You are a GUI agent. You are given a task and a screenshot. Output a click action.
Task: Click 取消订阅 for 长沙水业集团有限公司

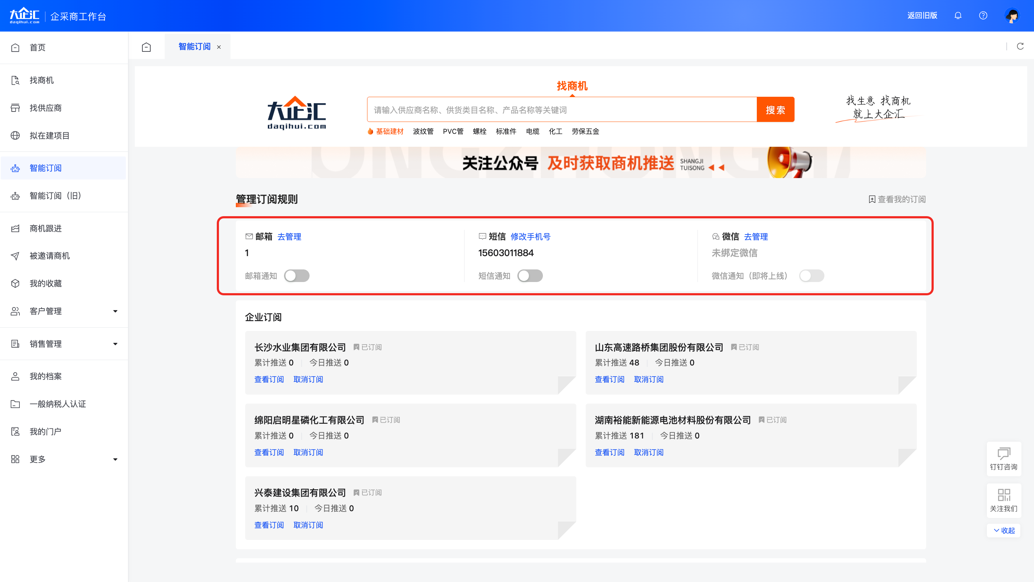coord(308,379)
